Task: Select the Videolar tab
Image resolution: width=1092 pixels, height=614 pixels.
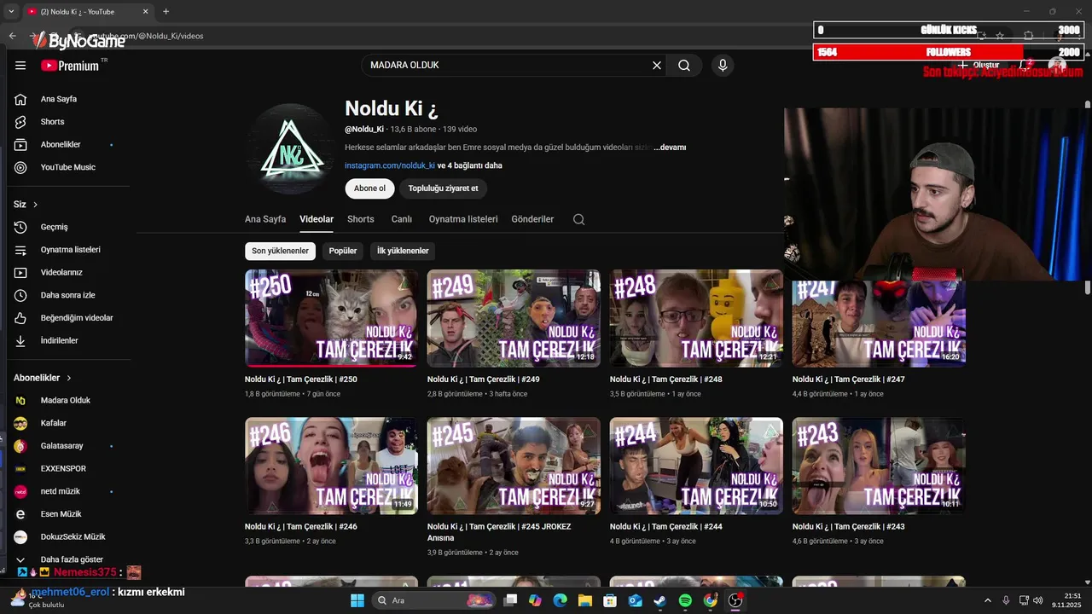Action: pyautogui.click(x=317, y=219)
